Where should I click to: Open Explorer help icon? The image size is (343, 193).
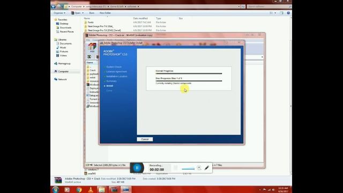288,13
